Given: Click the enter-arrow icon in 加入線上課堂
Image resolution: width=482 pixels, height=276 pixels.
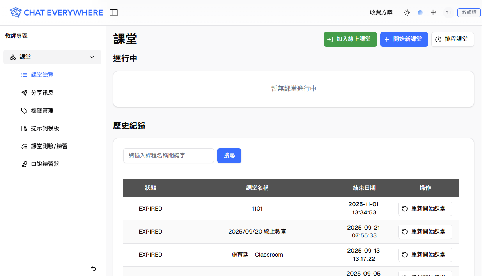Looking at the screenshot, I should coord(330,39).
